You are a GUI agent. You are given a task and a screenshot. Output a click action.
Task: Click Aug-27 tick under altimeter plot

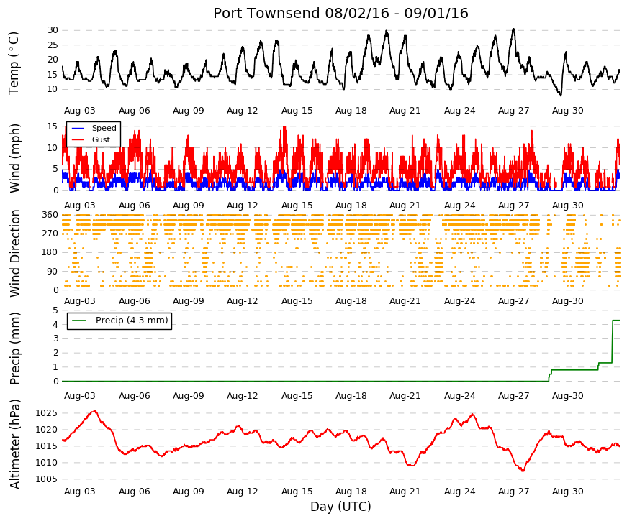[513, 492]
